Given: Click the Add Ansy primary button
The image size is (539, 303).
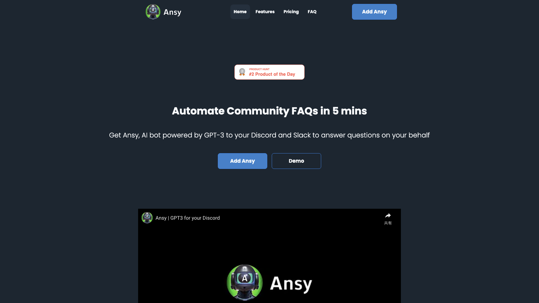Looking at the screenshot, I should 243,161.
